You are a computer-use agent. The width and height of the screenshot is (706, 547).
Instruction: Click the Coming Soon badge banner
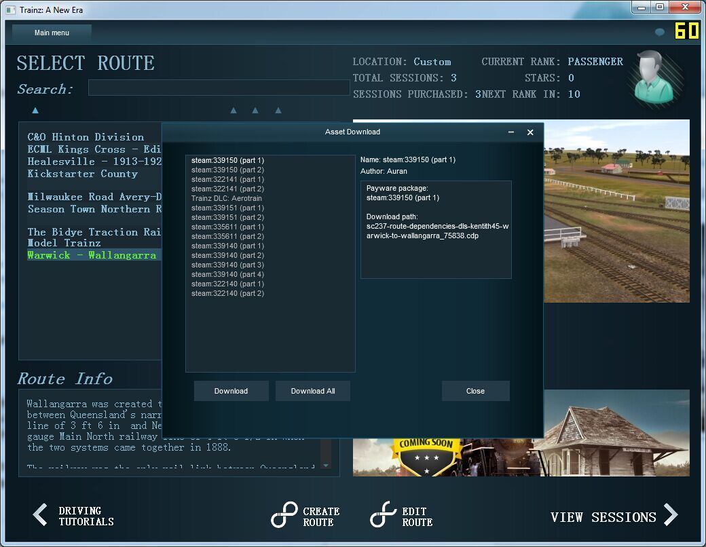(426, 455)
